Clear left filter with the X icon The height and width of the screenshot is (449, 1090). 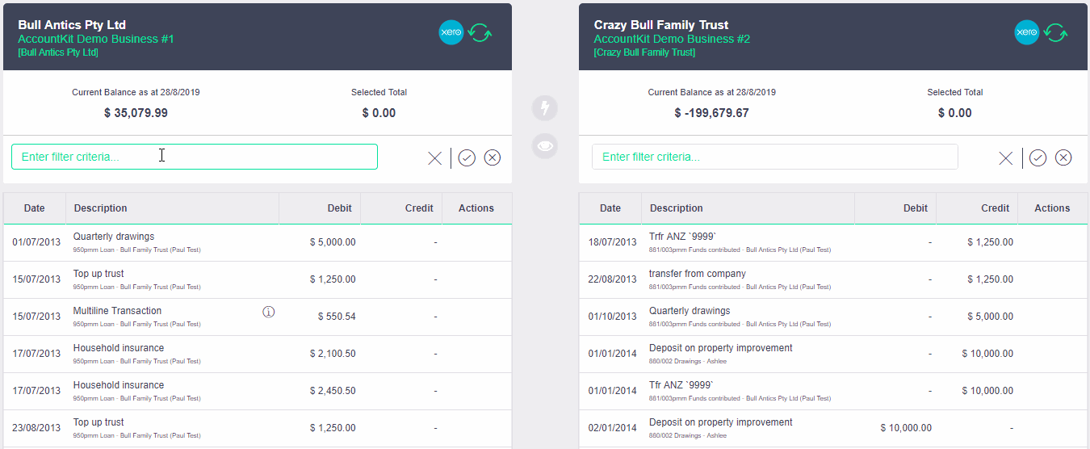pyautogui.click(x=434, y=158)
